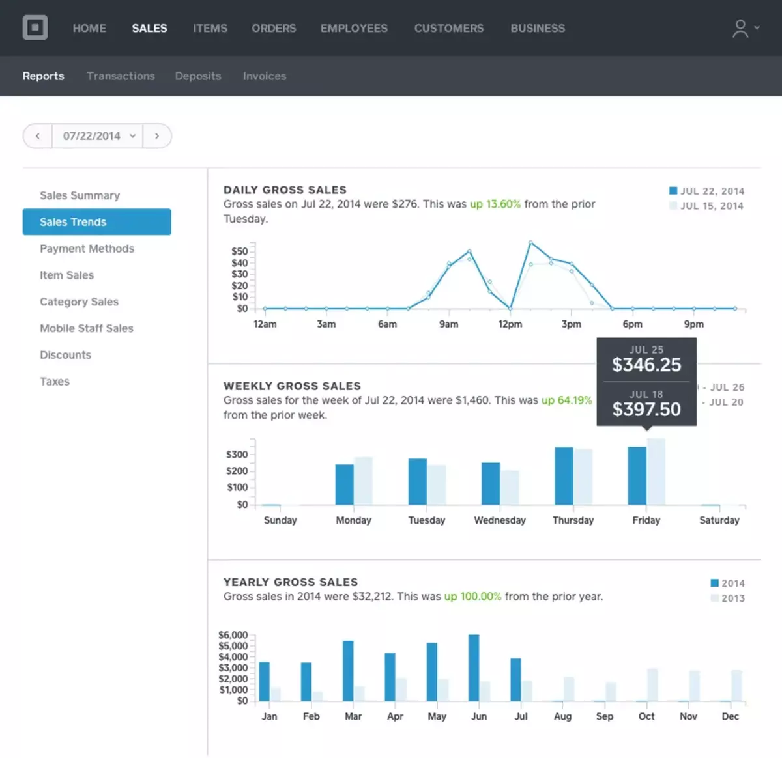
Task: Toggle the JUL 15, 2014 legend swatch
Action: [671, 206]
